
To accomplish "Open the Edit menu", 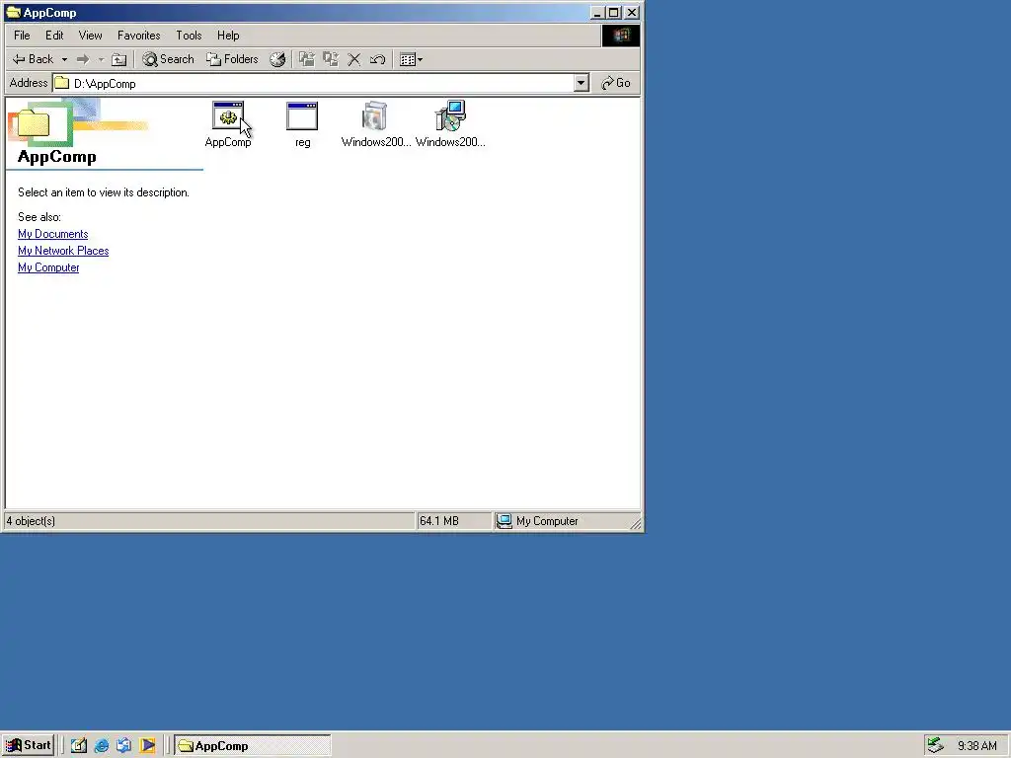I will pos(54,36).
